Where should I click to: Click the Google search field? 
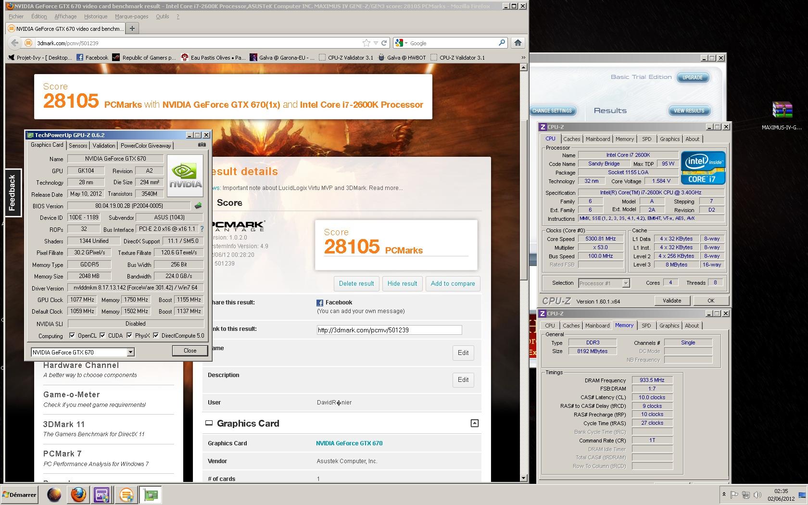[452, 43]
